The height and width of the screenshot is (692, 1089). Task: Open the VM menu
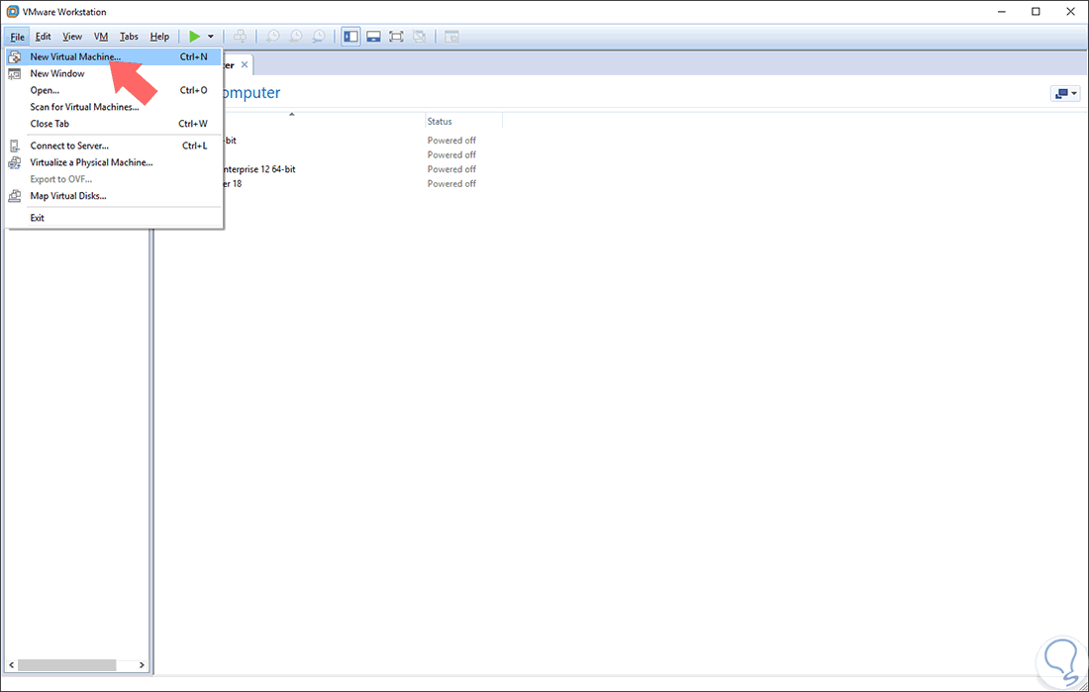click(x=100, y=36)
